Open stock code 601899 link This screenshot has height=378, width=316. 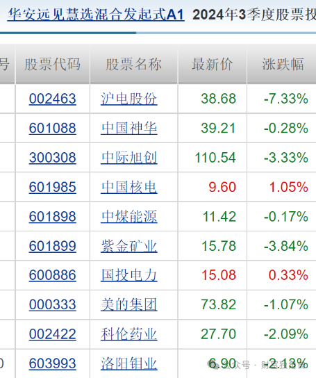[53, 246]
